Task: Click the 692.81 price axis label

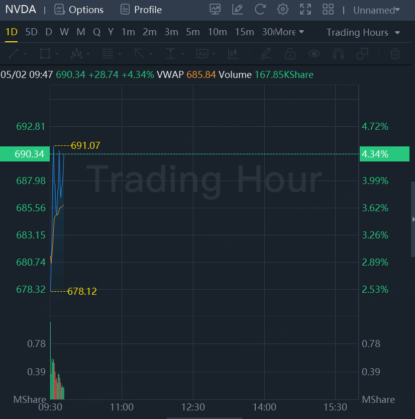Action: 31,126
